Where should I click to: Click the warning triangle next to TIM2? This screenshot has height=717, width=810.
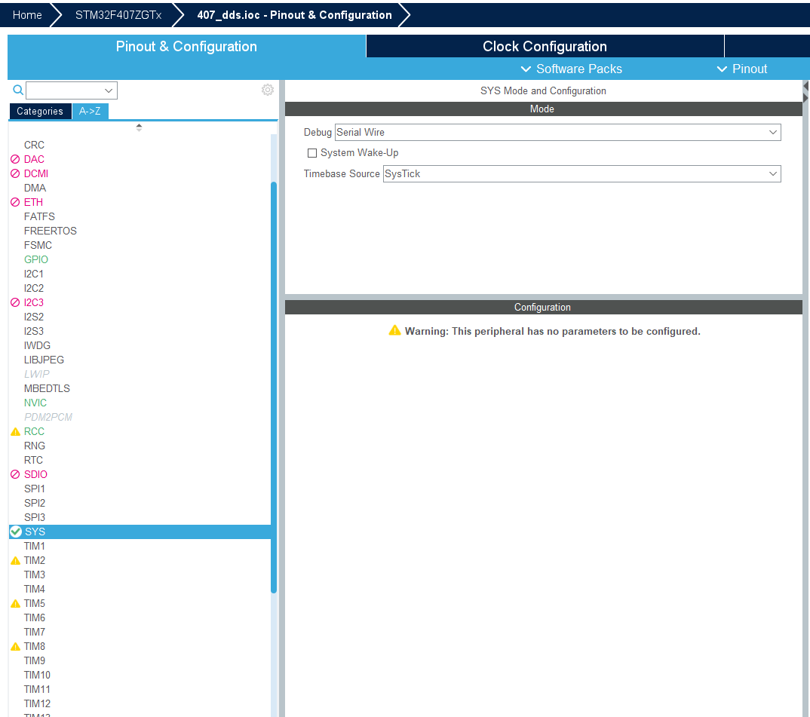[16, 560]
